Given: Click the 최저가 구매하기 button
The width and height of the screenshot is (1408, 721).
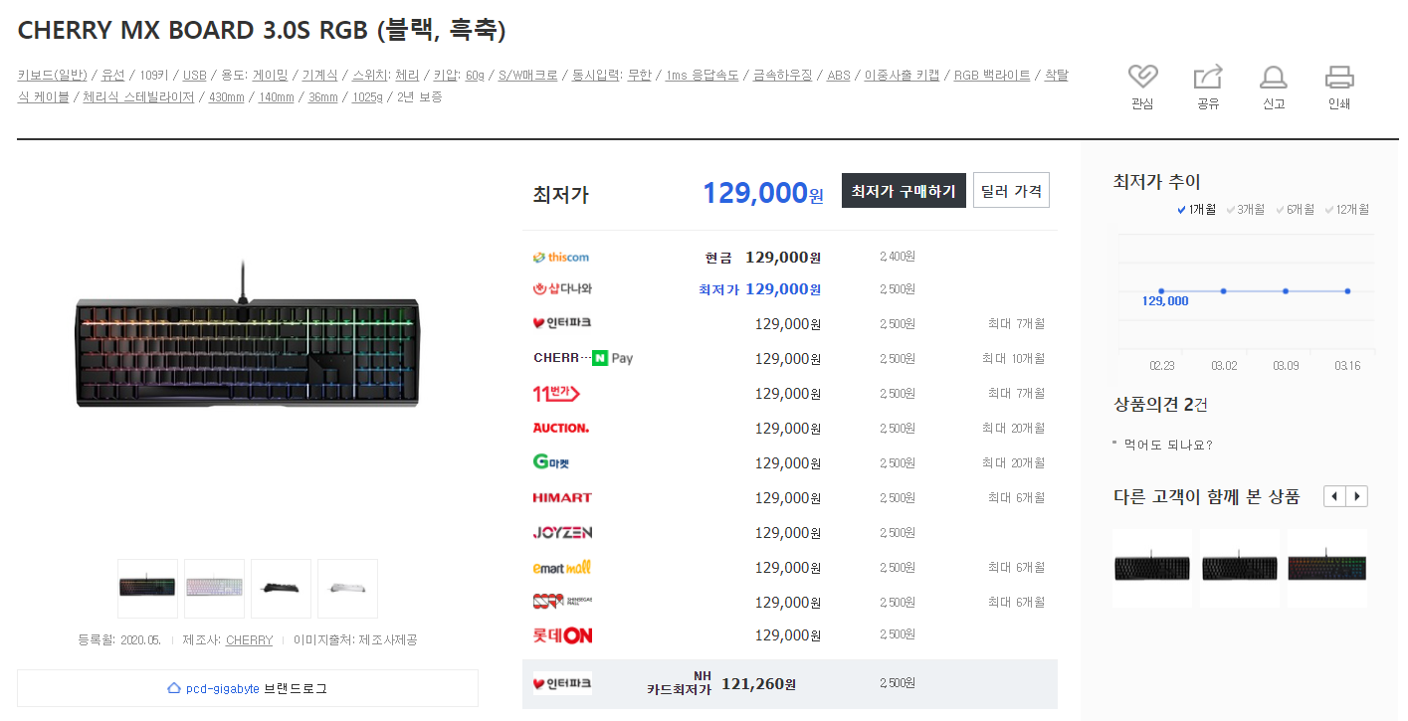Looking at the screenshot, I should 904,191.
